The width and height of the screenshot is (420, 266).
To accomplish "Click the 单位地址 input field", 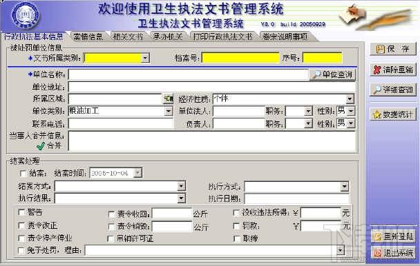I will click(212, 87).
